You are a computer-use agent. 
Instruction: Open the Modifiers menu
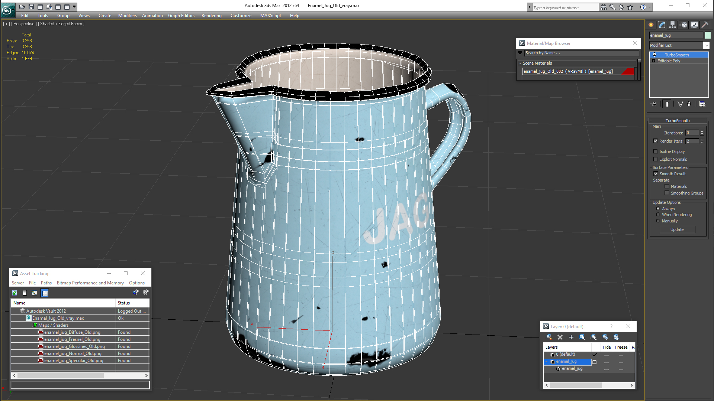click(127, 16)
